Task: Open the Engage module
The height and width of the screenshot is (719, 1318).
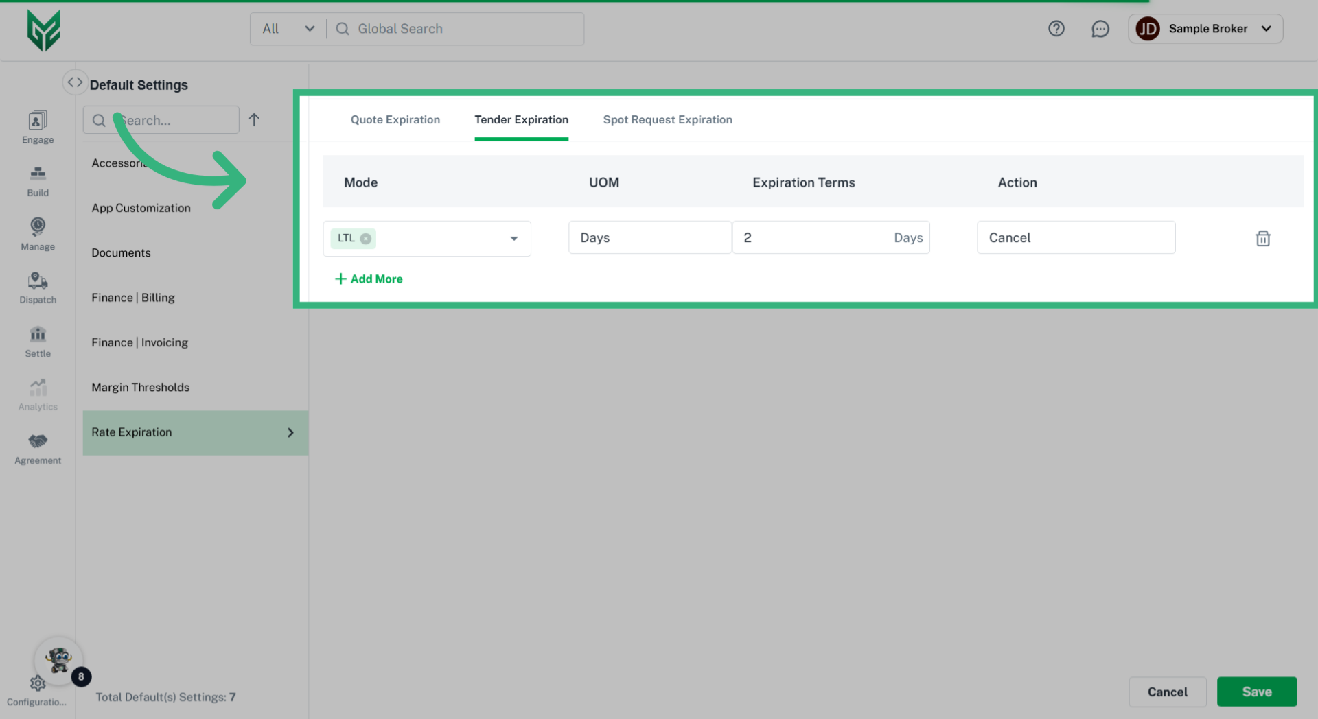Action: tap(38, 128)
